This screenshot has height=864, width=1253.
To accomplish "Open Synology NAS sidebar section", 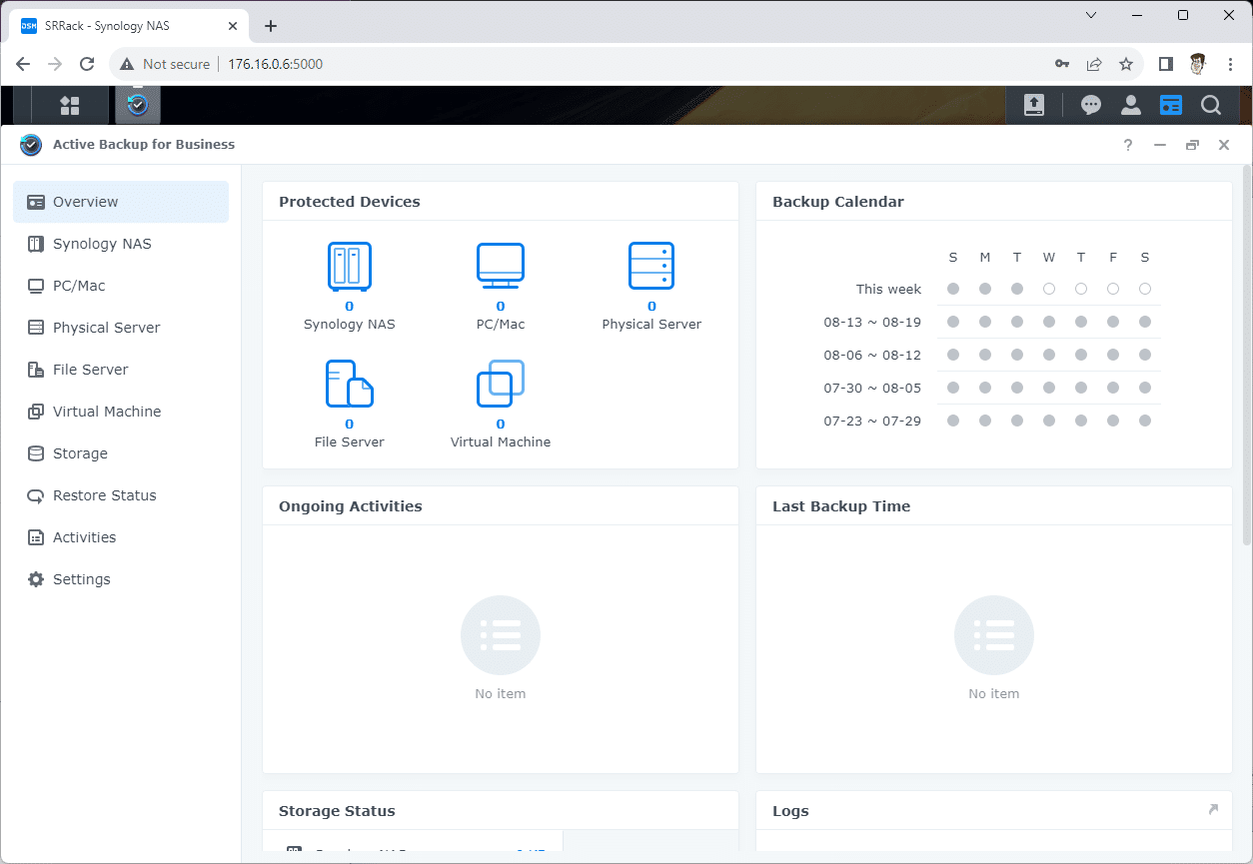I will tap(121, 244).
